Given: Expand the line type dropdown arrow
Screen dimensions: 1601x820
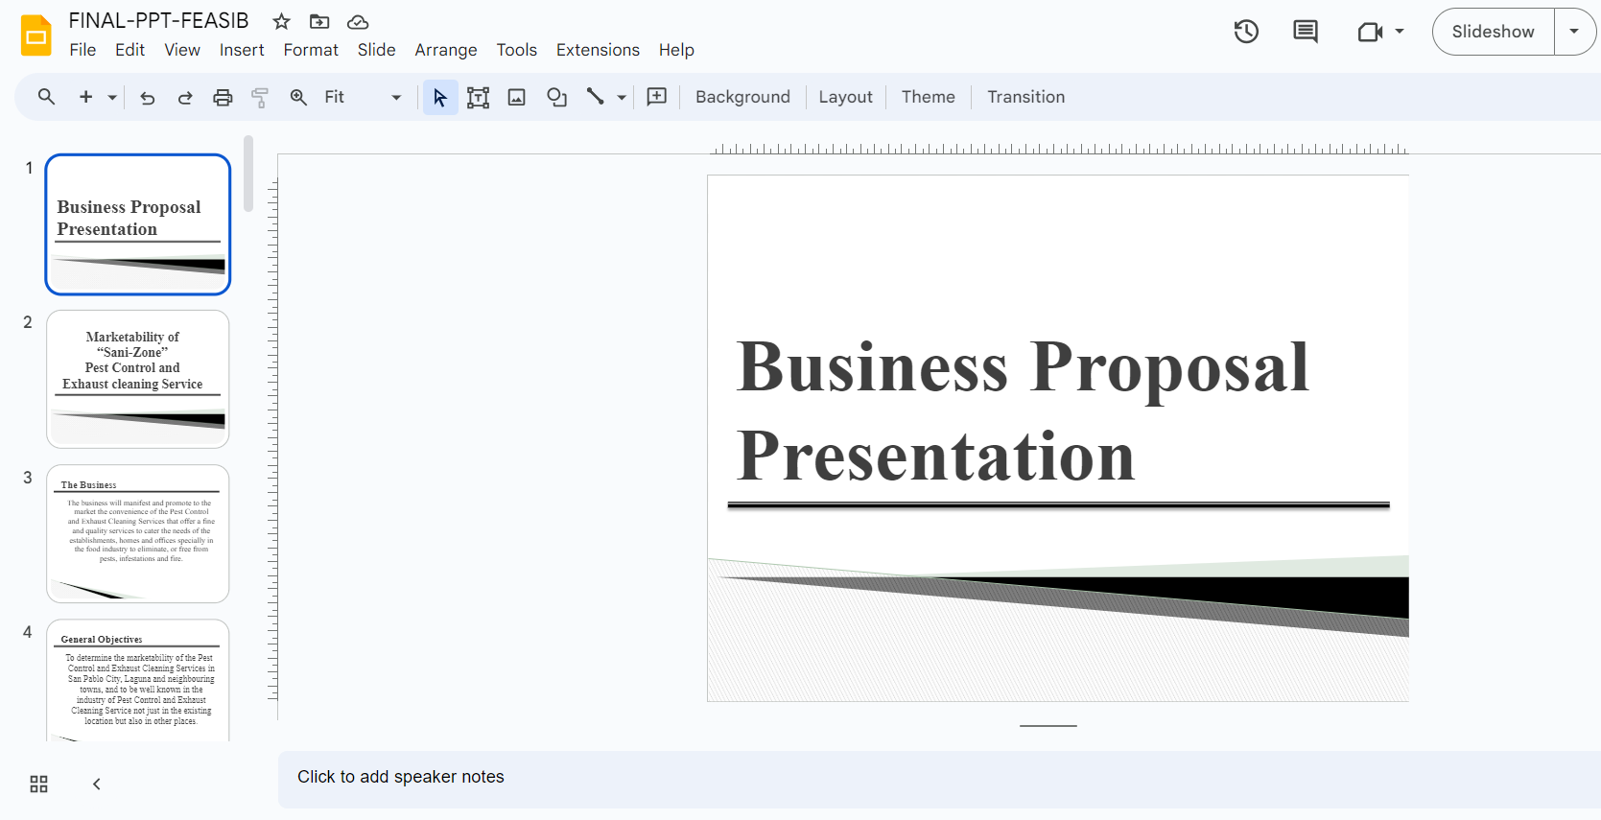Looking at the screenshot, I should point(622,97).
